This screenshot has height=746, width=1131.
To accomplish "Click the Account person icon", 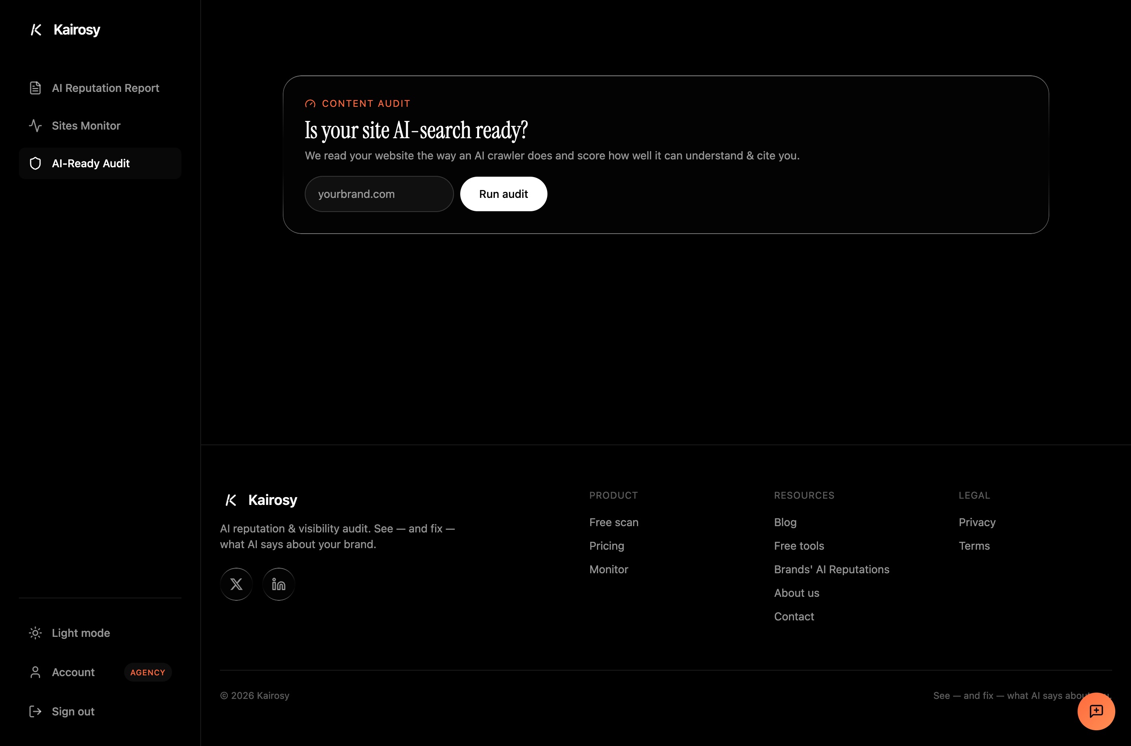I will coord(35,672).
